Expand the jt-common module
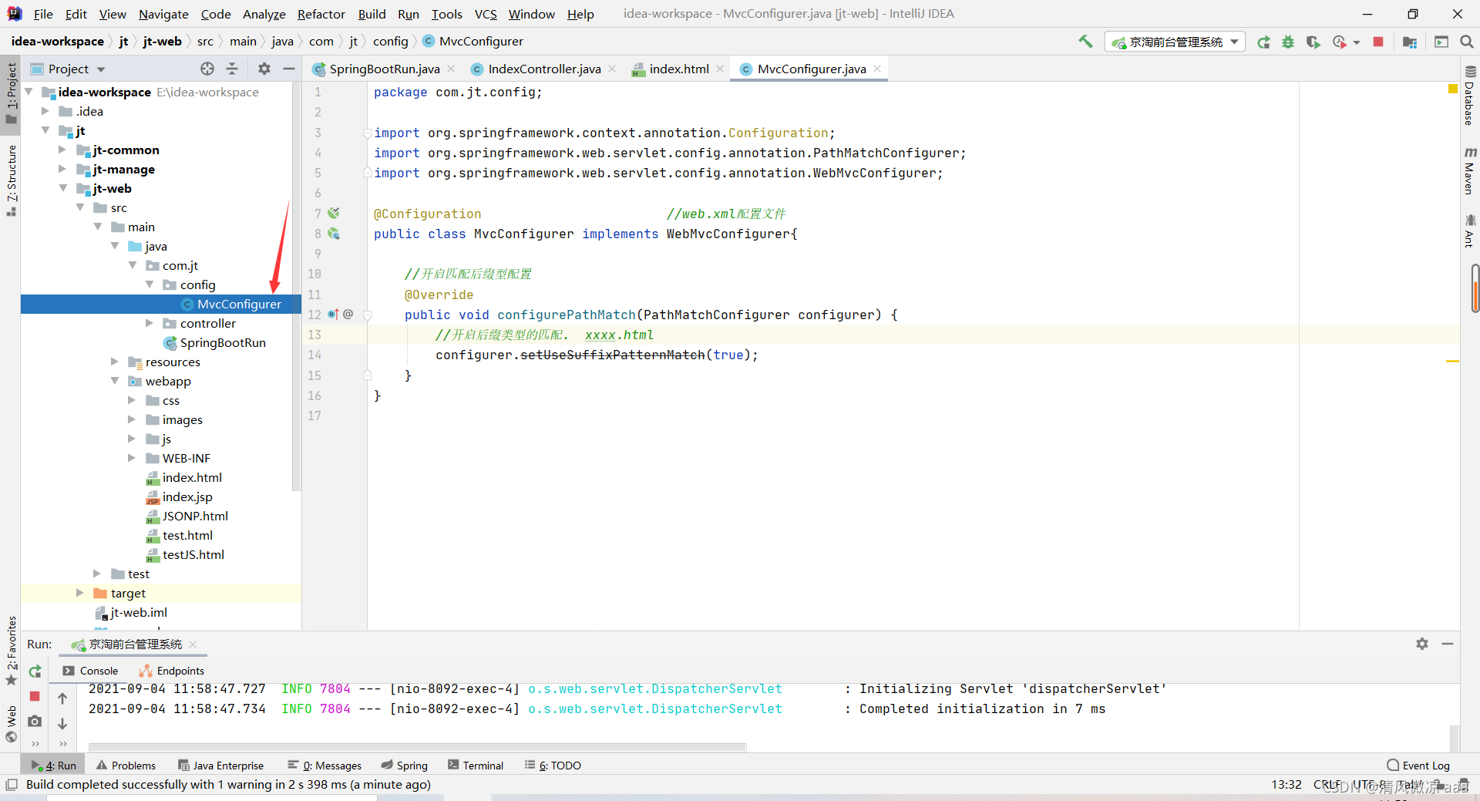 (62, 150)
